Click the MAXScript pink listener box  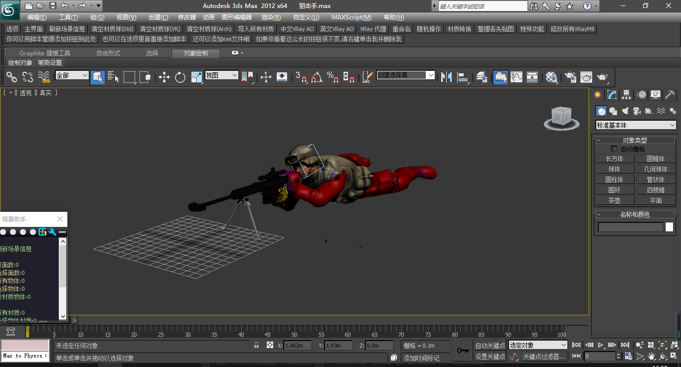25,345
